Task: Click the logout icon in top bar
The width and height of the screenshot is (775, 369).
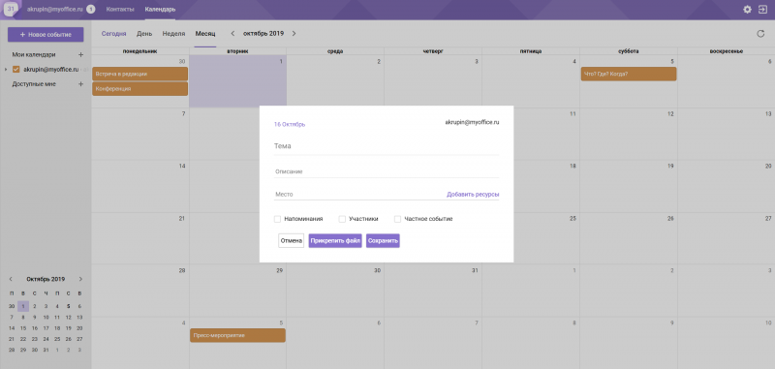Action: pos(762,10)
